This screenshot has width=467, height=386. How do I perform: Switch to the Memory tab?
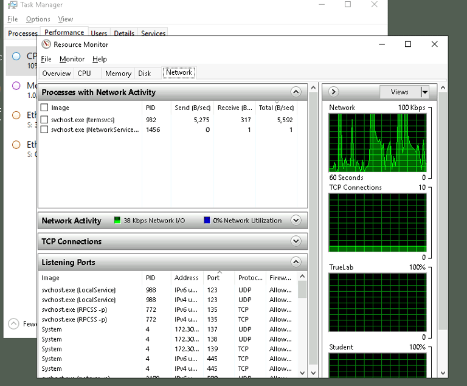pos(118,74)
